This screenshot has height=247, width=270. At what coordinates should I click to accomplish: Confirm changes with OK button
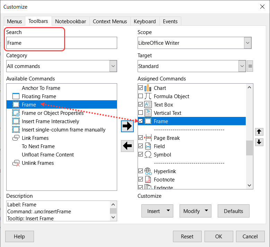tap(219, 236)
